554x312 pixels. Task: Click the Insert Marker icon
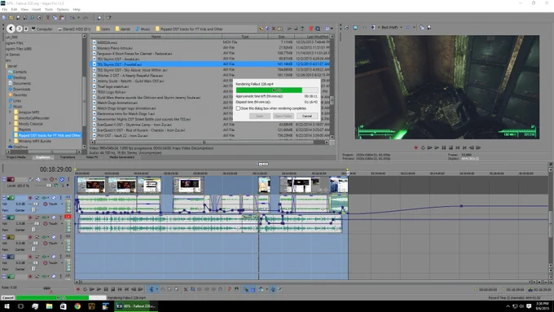pyautogui.click(x=230, y=289)
